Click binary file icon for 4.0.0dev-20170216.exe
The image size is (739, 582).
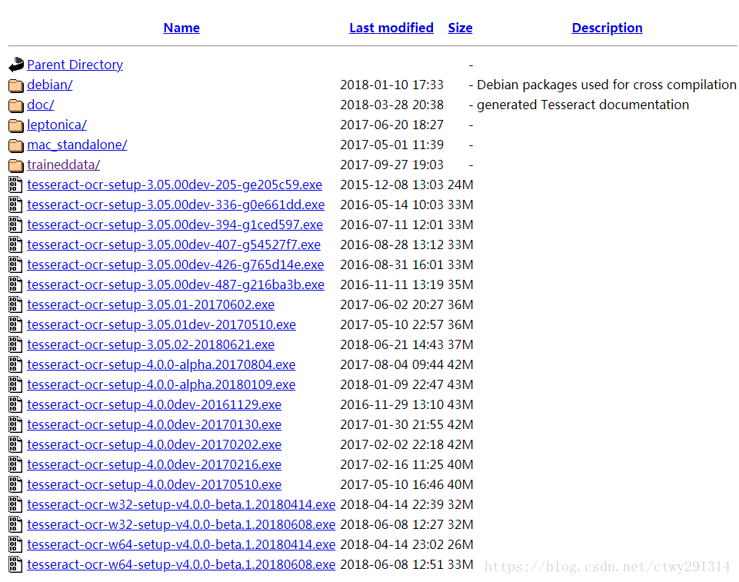point(15,464)
